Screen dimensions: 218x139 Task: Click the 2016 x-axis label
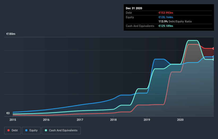tap(46, 120)
